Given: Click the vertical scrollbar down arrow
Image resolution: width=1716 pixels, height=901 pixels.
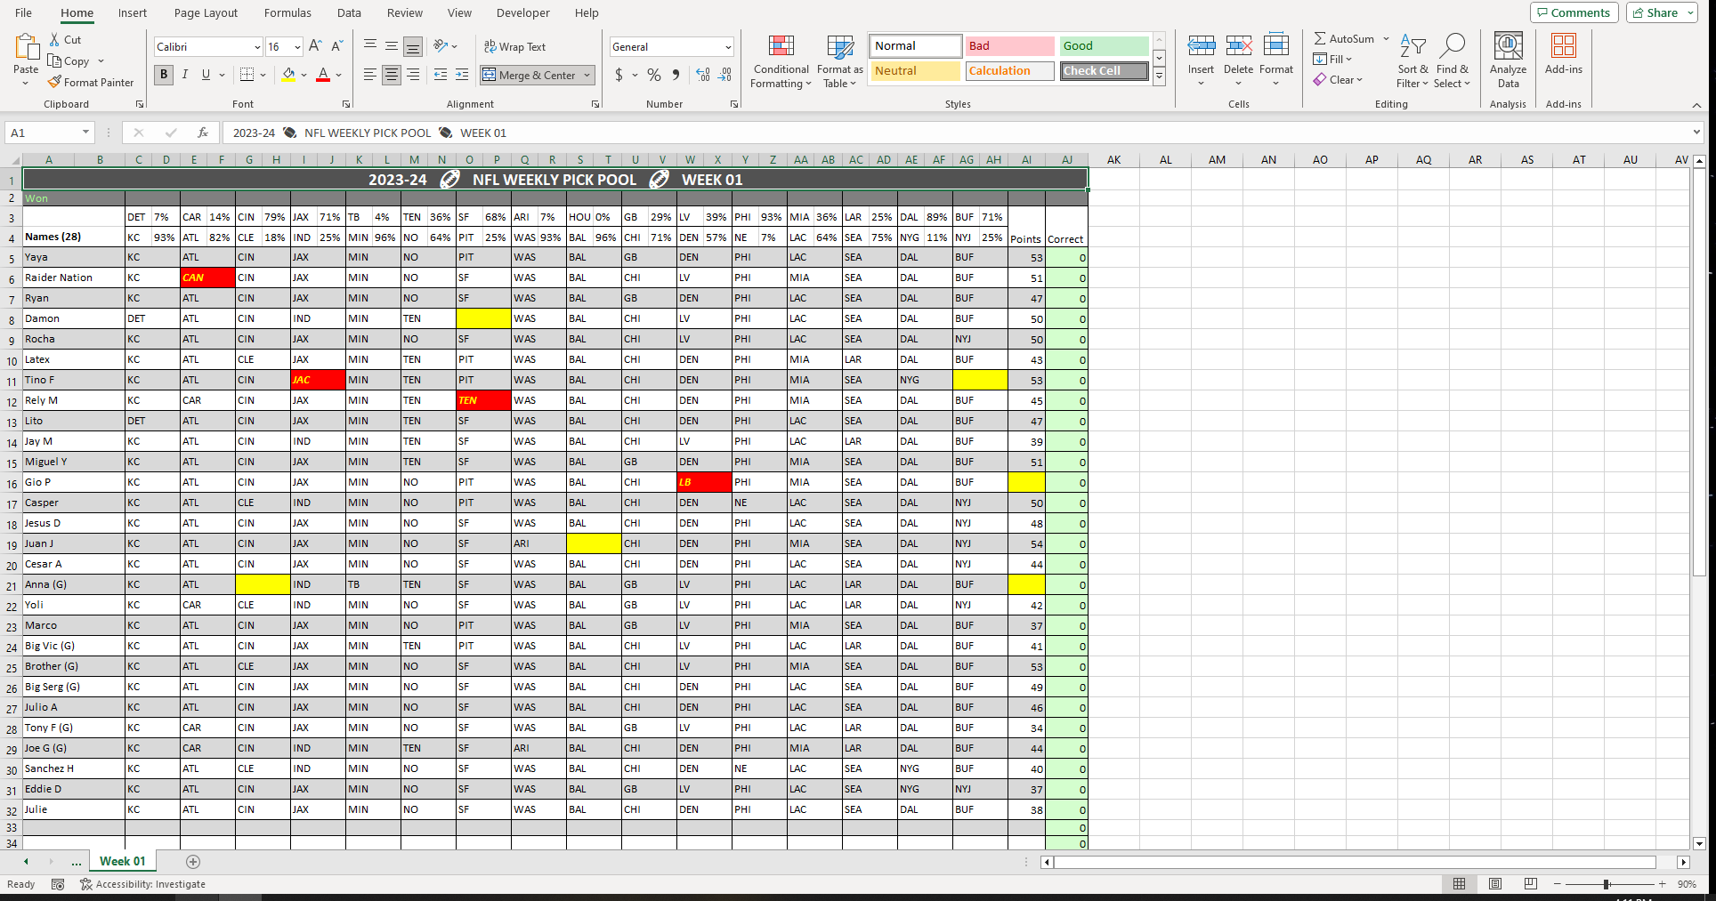Looking at the screenshot, I should (1699, 843).
